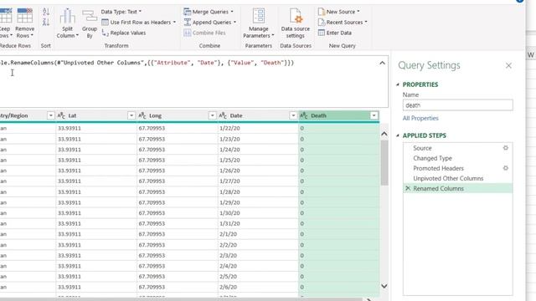Click the query Name field containing death
The image size is (536, 301).
coord(458,105)
